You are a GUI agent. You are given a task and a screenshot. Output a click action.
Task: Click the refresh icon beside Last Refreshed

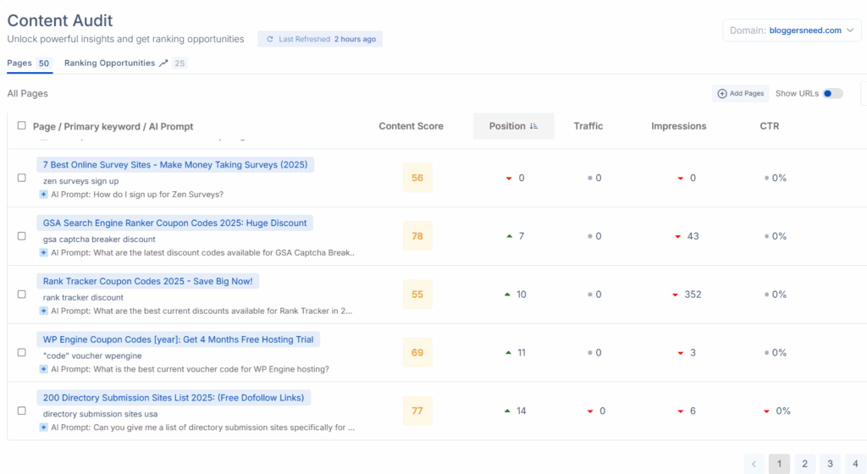pos(270,39)
